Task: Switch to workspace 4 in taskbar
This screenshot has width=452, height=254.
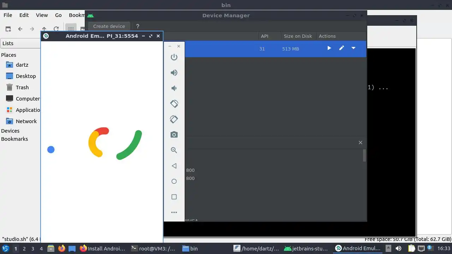Action: click(x=41, y=249)
